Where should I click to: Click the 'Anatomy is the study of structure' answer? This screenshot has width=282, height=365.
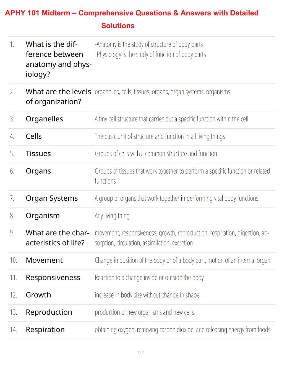[149, 45]
